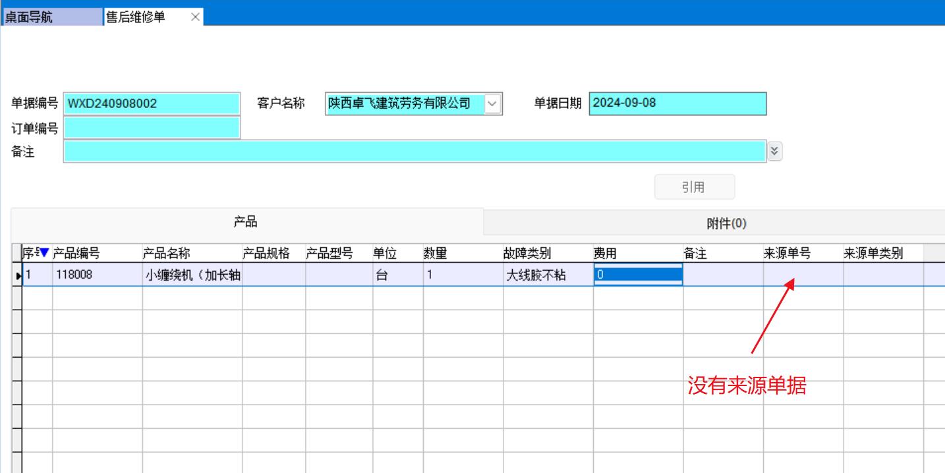The height and width of the screenshot is (473, 945).
Task: Select the 产品编号 cell 118008
Action: coord(97,275)
